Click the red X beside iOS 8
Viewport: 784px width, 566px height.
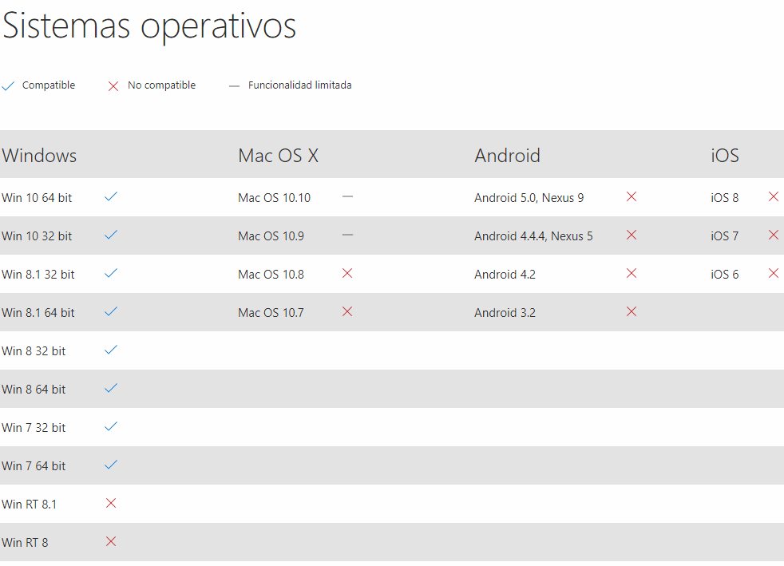point(774,196)
